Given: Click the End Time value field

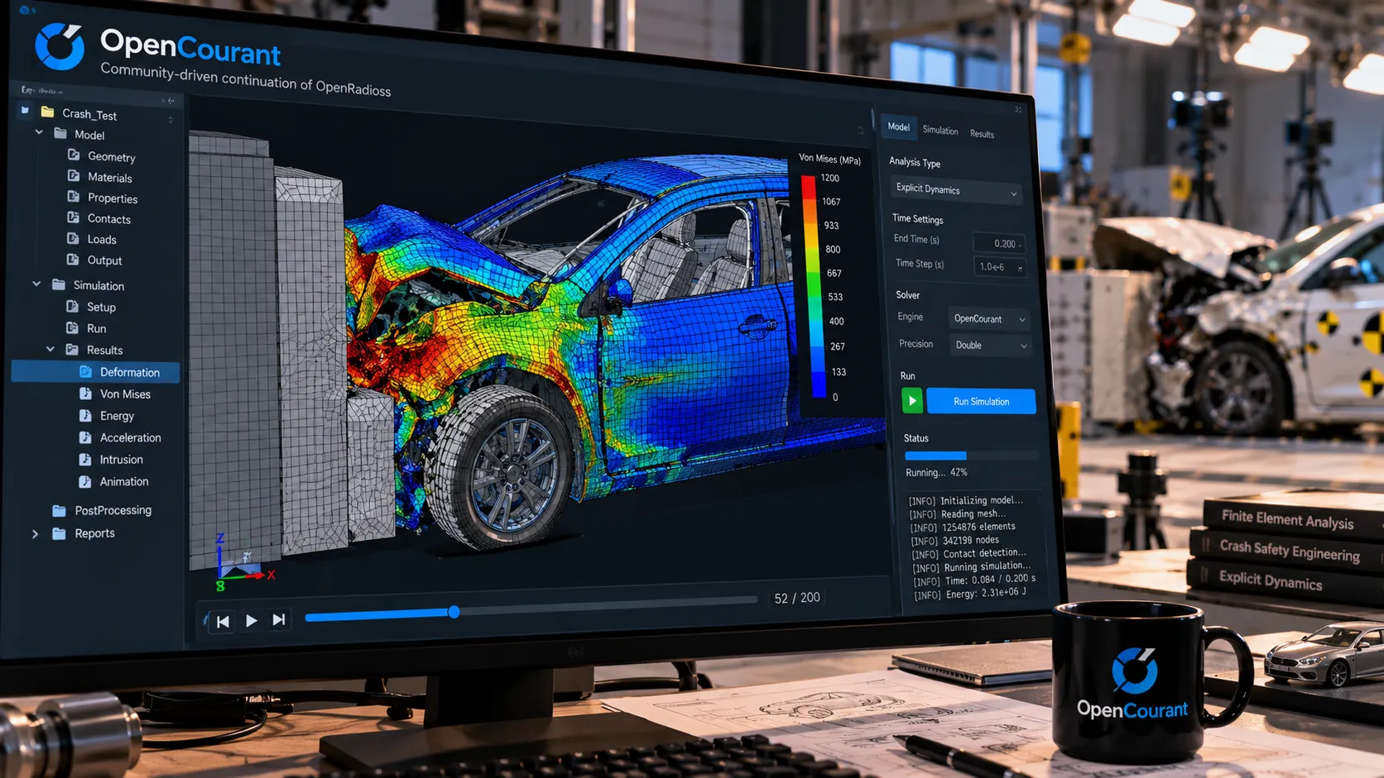Looking at the screenshot, I should (x=999, y=243).
